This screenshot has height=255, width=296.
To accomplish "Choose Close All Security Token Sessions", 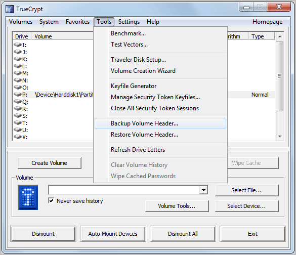I will pos(160,108).
